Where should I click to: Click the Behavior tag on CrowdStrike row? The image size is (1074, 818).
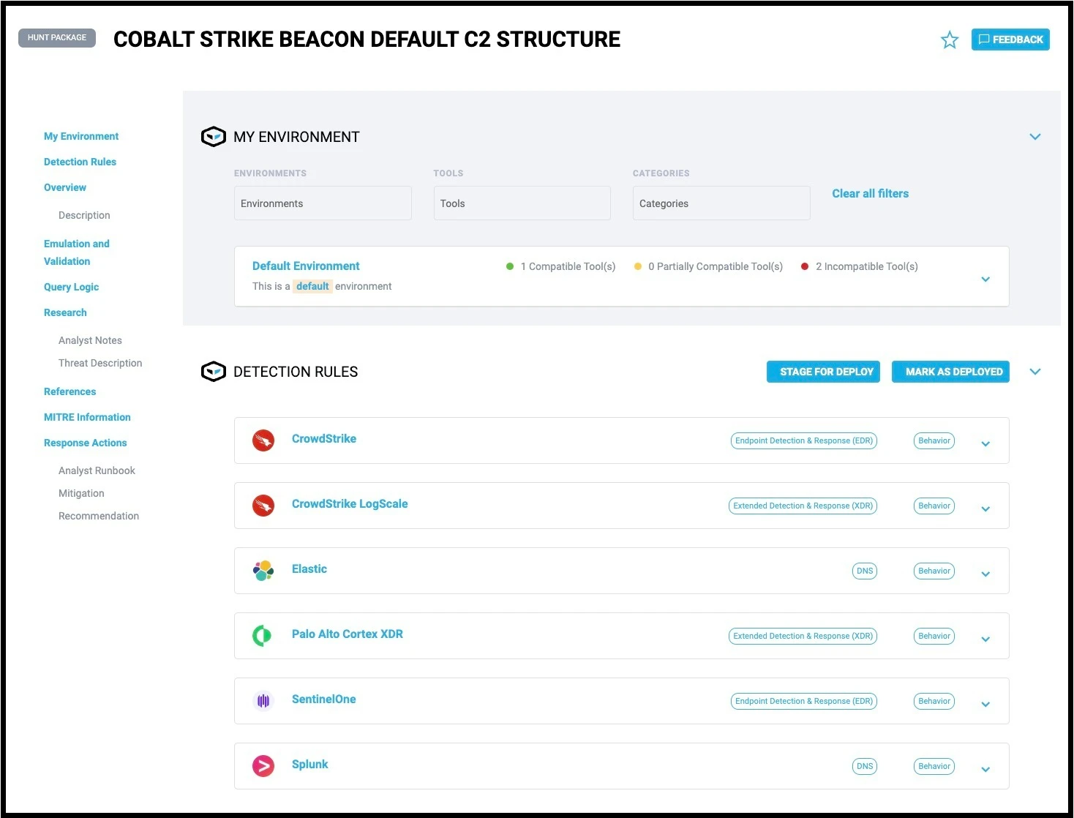point(934,440)
